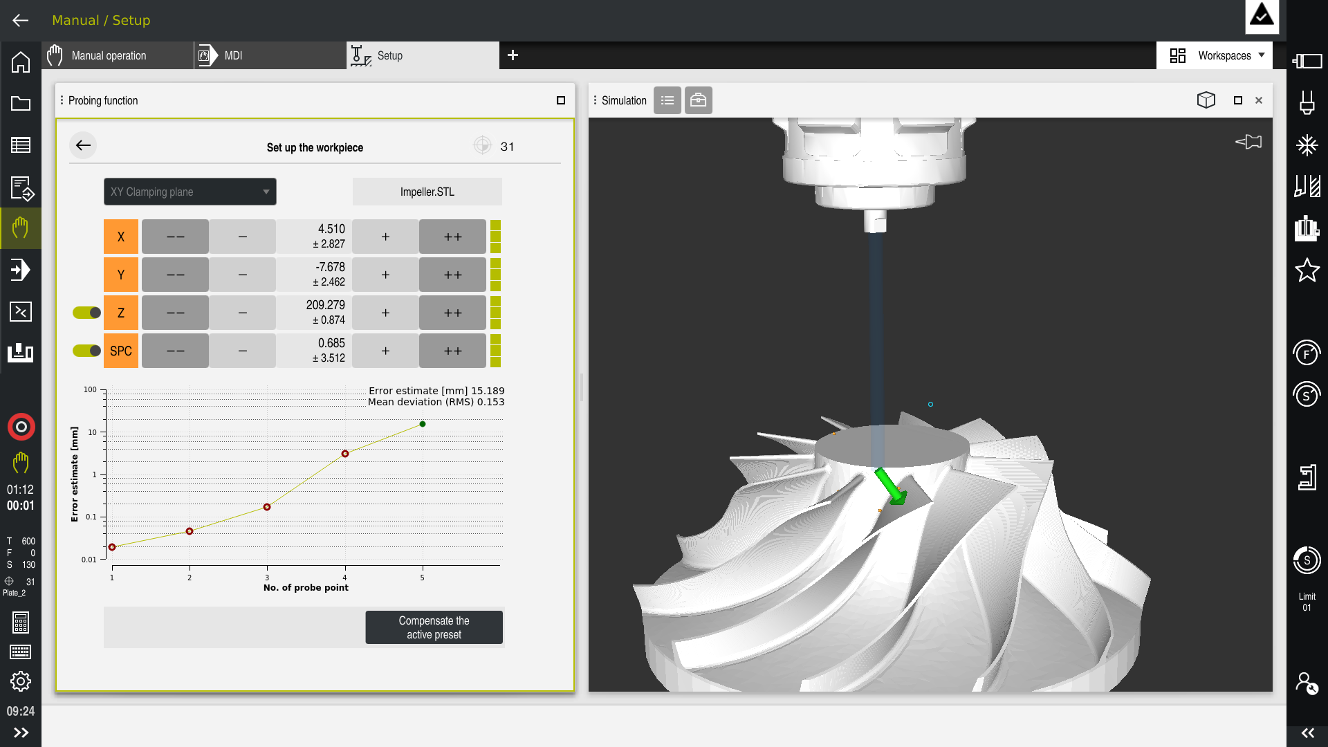This screenshot has width=1328, height=747.
Task: Click the Impeller.STL file button
Action: 427,192
